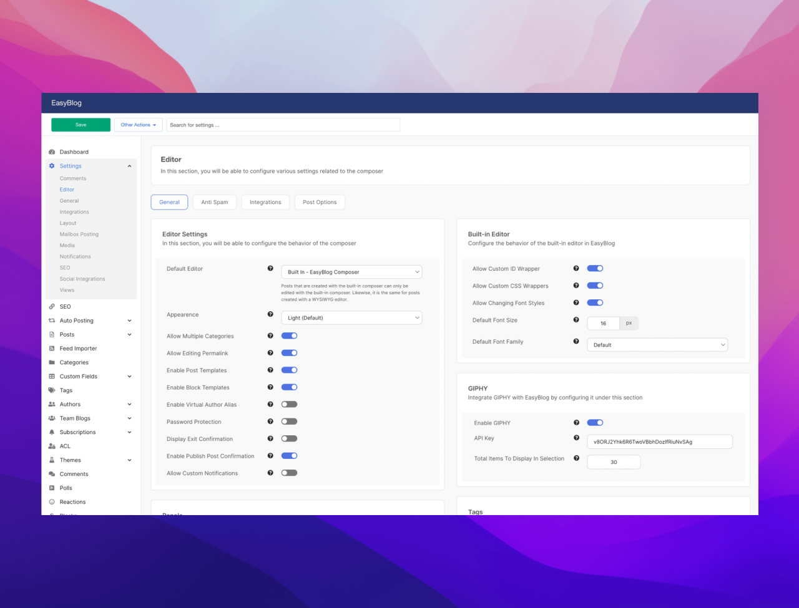Turn off the Enable GIPHY switch
This screenshot has width=799, height=608.
(x=595, y=423)
